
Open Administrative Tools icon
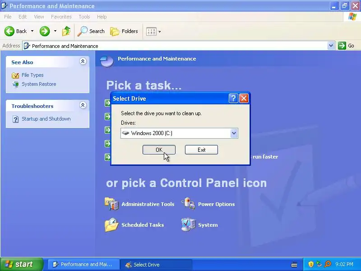tap(111, 204)
